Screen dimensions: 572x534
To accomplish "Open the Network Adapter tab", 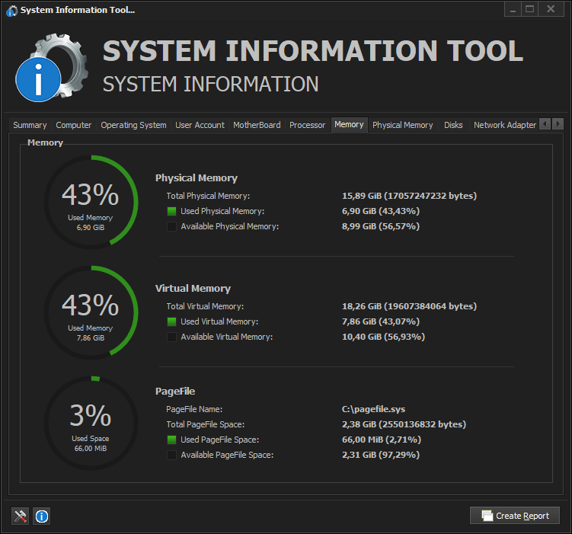I will click(505, 125).
